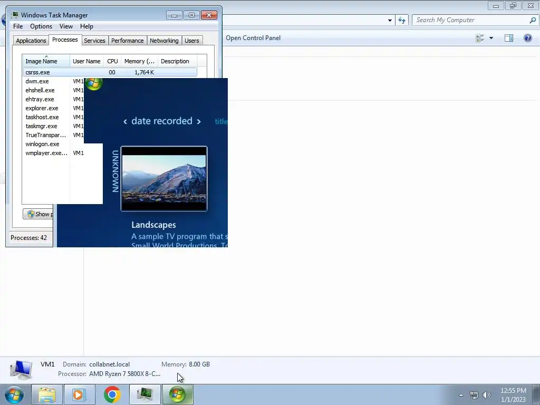Click the Show desktop strip on the taskbar

pos(536,394)
